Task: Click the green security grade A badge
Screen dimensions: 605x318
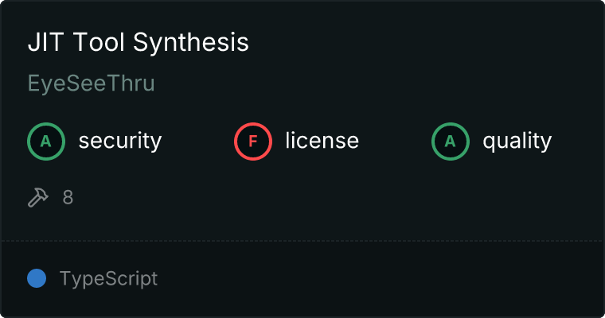Action: pos(46,142)
